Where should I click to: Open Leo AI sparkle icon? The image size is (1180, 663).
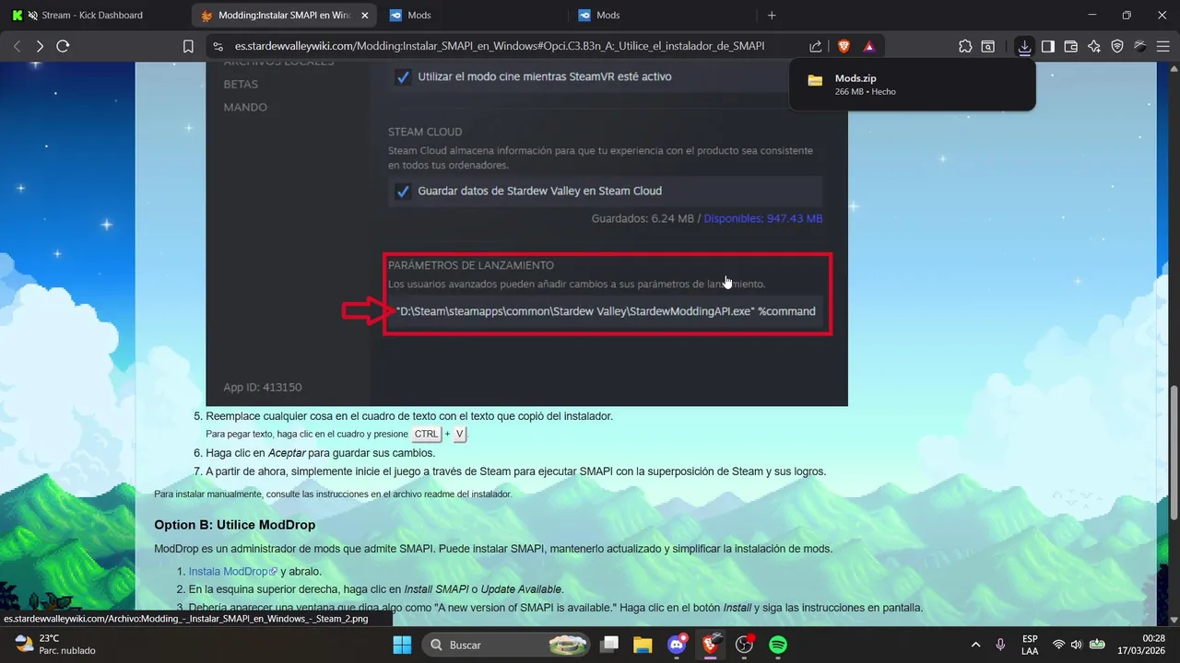(x=1094, y=46)
